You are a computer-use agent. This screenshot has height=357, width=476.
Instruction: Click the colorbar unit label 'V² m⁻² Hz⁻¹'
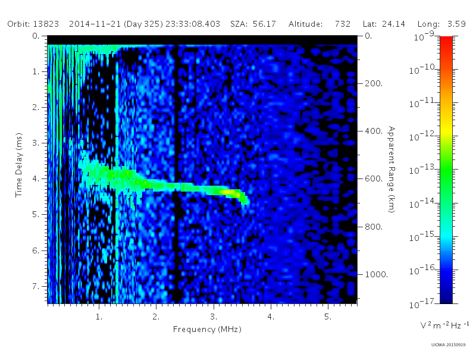point(444,325)
